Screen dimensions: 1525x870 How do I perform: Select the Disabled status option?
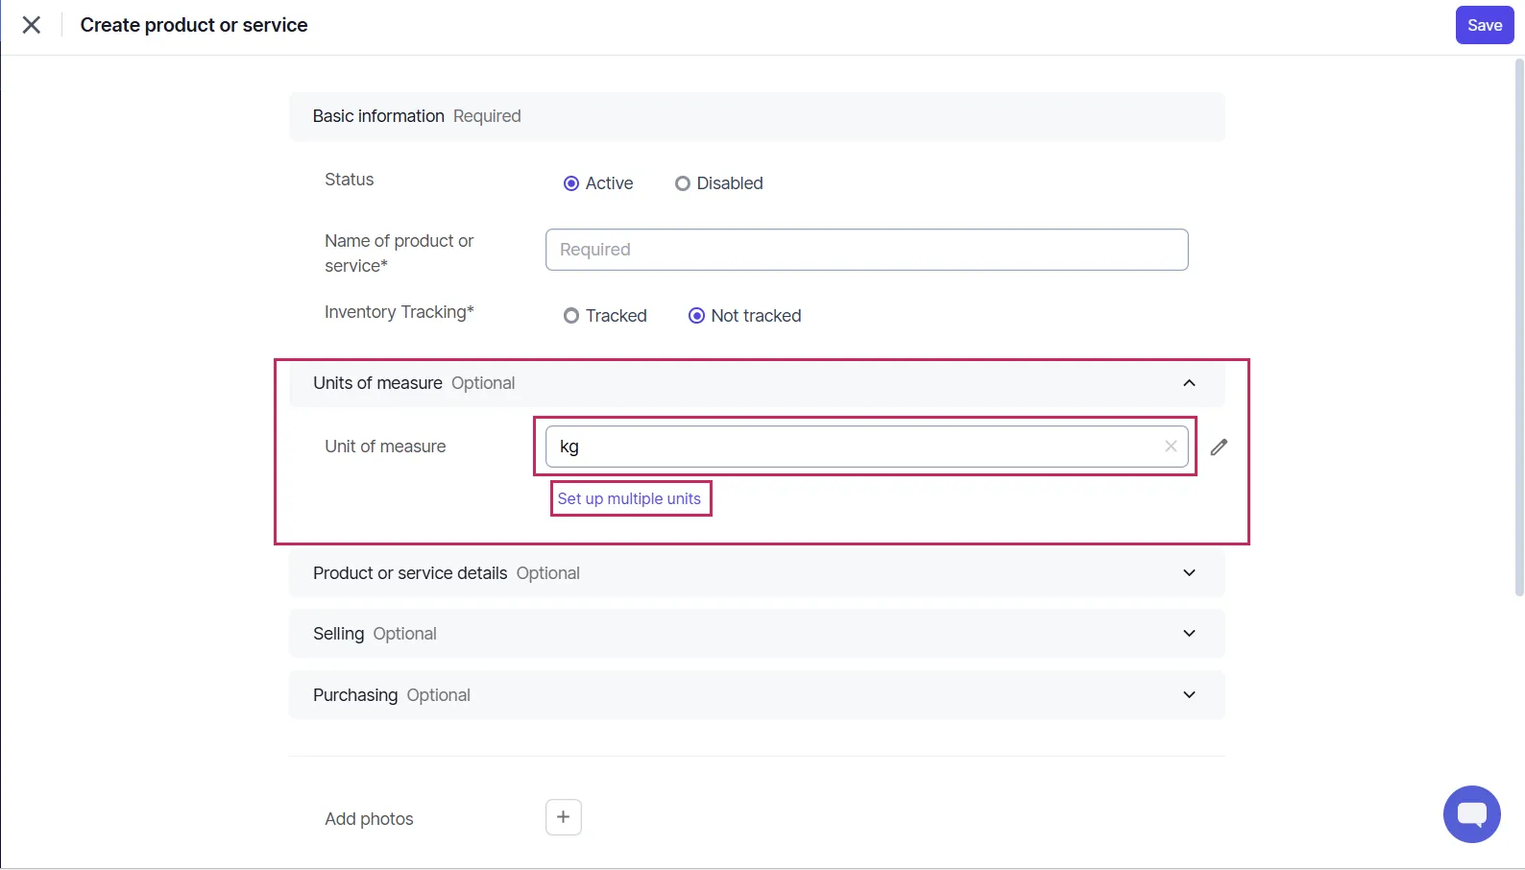tap(683, 183)
